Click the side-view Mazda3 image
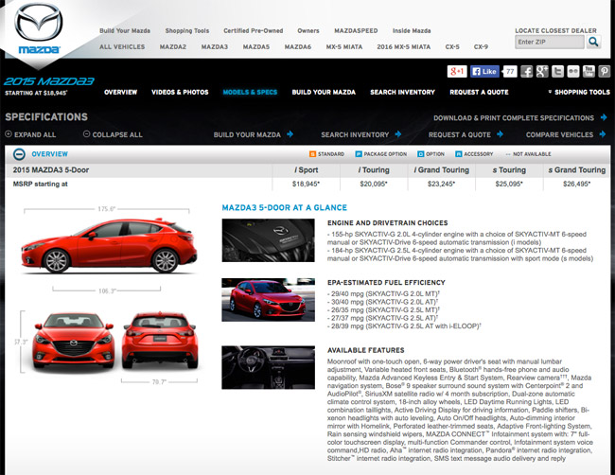The height and width of the screenshot is (475, 615). 109,246
